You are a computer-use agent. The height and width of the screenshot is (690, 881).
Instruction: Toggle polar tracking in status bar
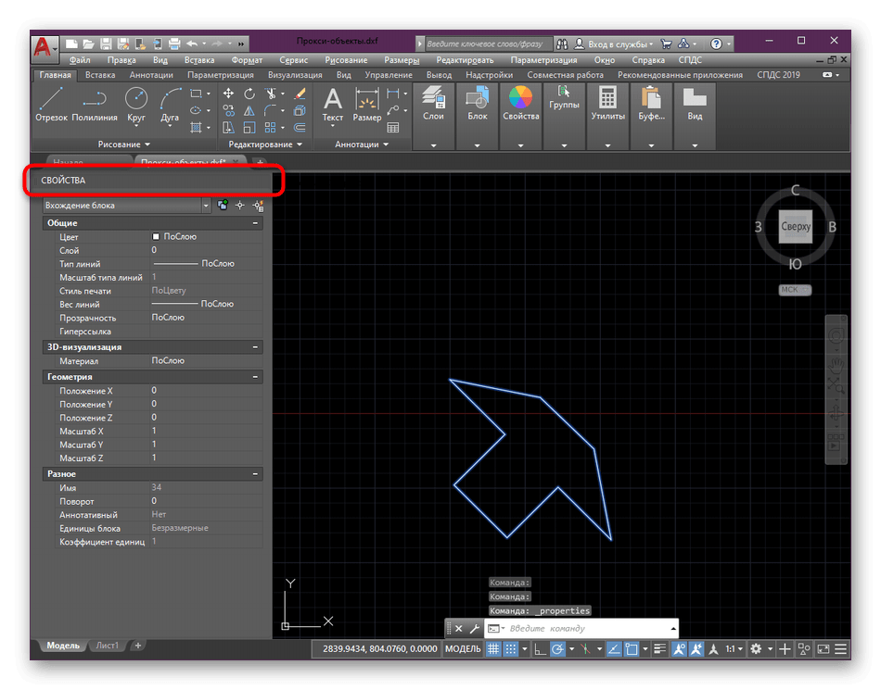click(557, 649)
